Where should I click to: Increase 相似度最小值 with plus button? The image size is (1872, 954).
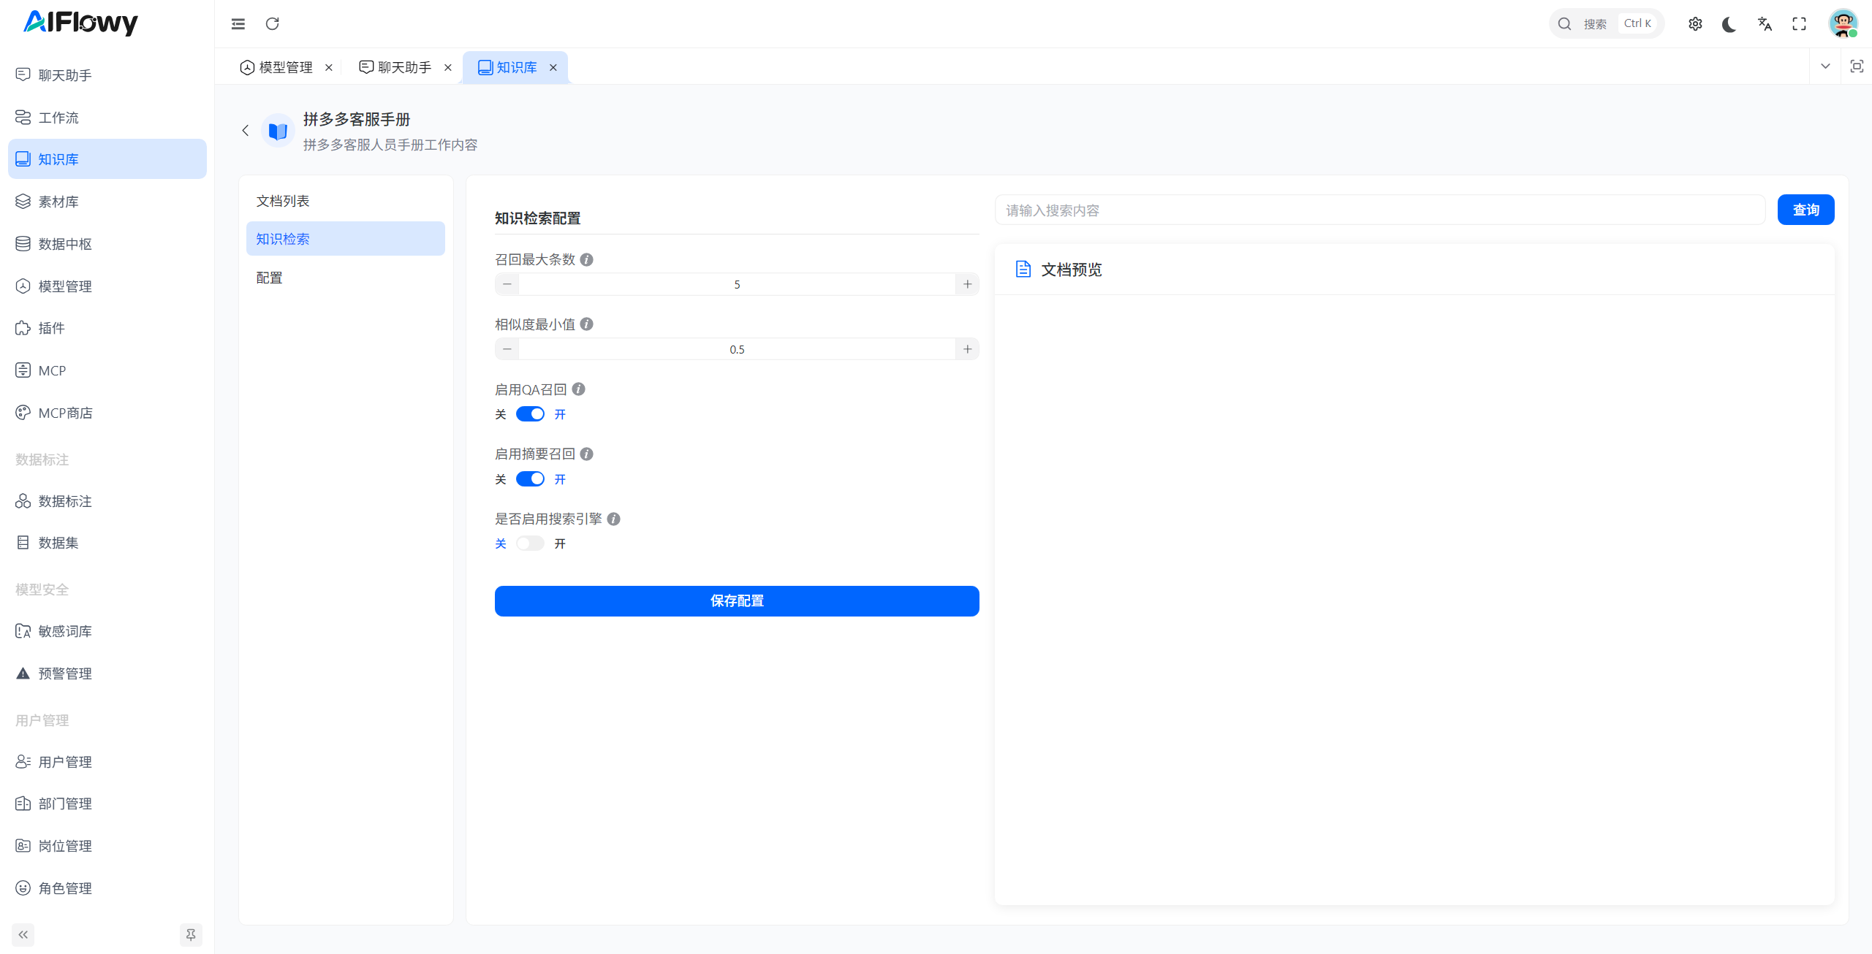[x=967, y=349]
